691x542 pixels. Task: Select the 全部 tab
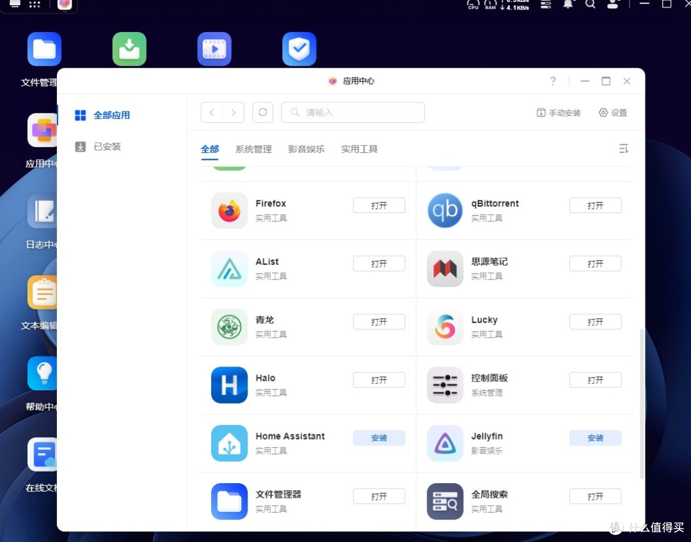[x=210, y=149]
